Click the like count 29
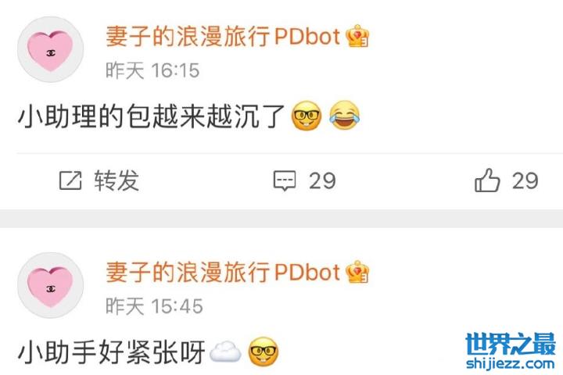Image resolution: width=563 pixels, height=375 pixels. 525,180
